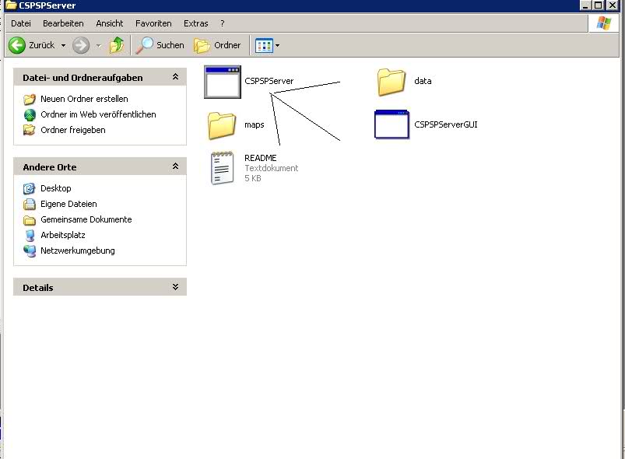
Task: Close the CSPSPServer window
Action: (x=613, y=5)
